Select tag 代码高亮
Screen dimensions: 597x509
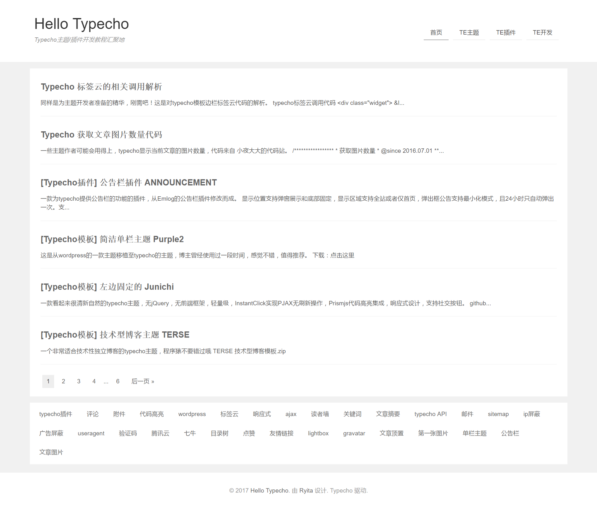click(152, 414)
